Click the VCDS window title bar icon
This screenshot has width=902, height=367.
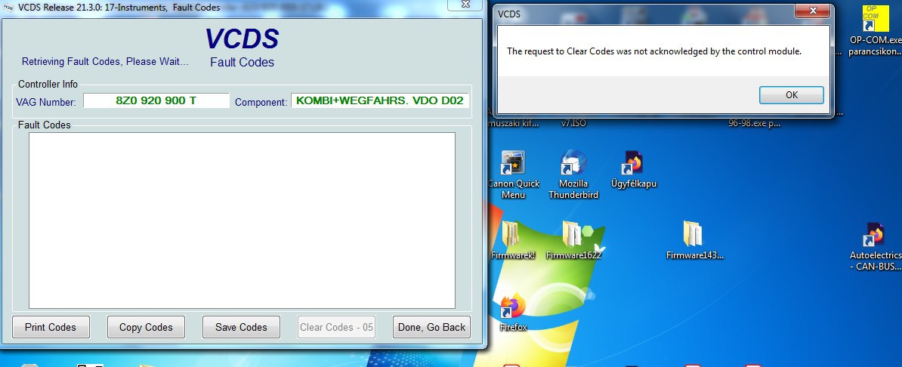pyautogui.click(x=8, y=8)
